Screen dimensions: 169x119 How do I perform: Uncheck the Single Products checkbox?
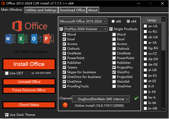click(x=111, y=29)
